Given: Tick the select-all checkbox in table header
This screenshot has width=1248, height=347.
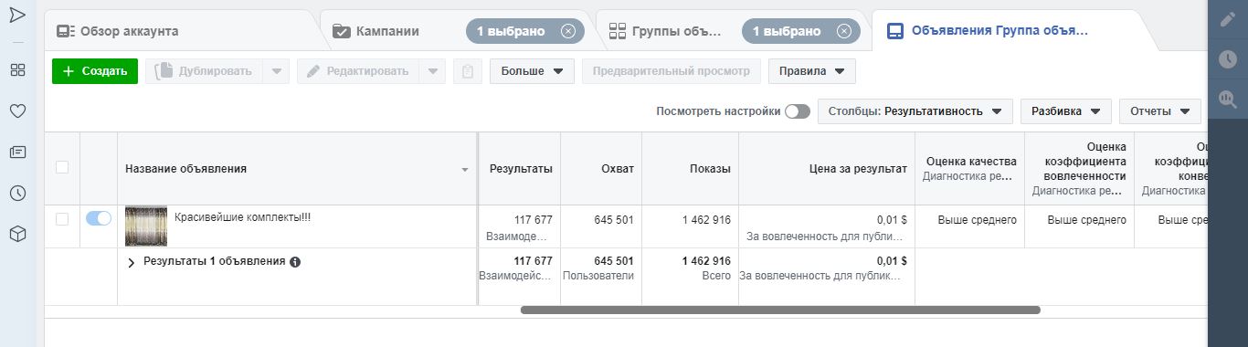Looking at the screenshot, I should (62, 168).
